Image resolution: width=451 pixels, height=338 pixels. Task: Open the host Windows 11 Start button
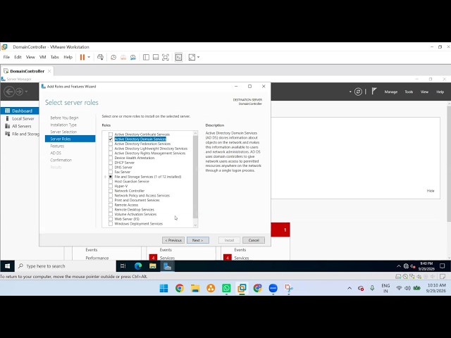pyautogui.click(x=164, y=288)
